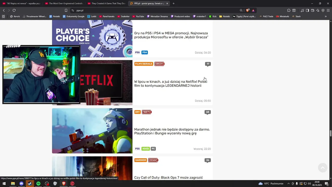Open the Stash bookmark
This screenshot has height=187, width=332.
296,16
